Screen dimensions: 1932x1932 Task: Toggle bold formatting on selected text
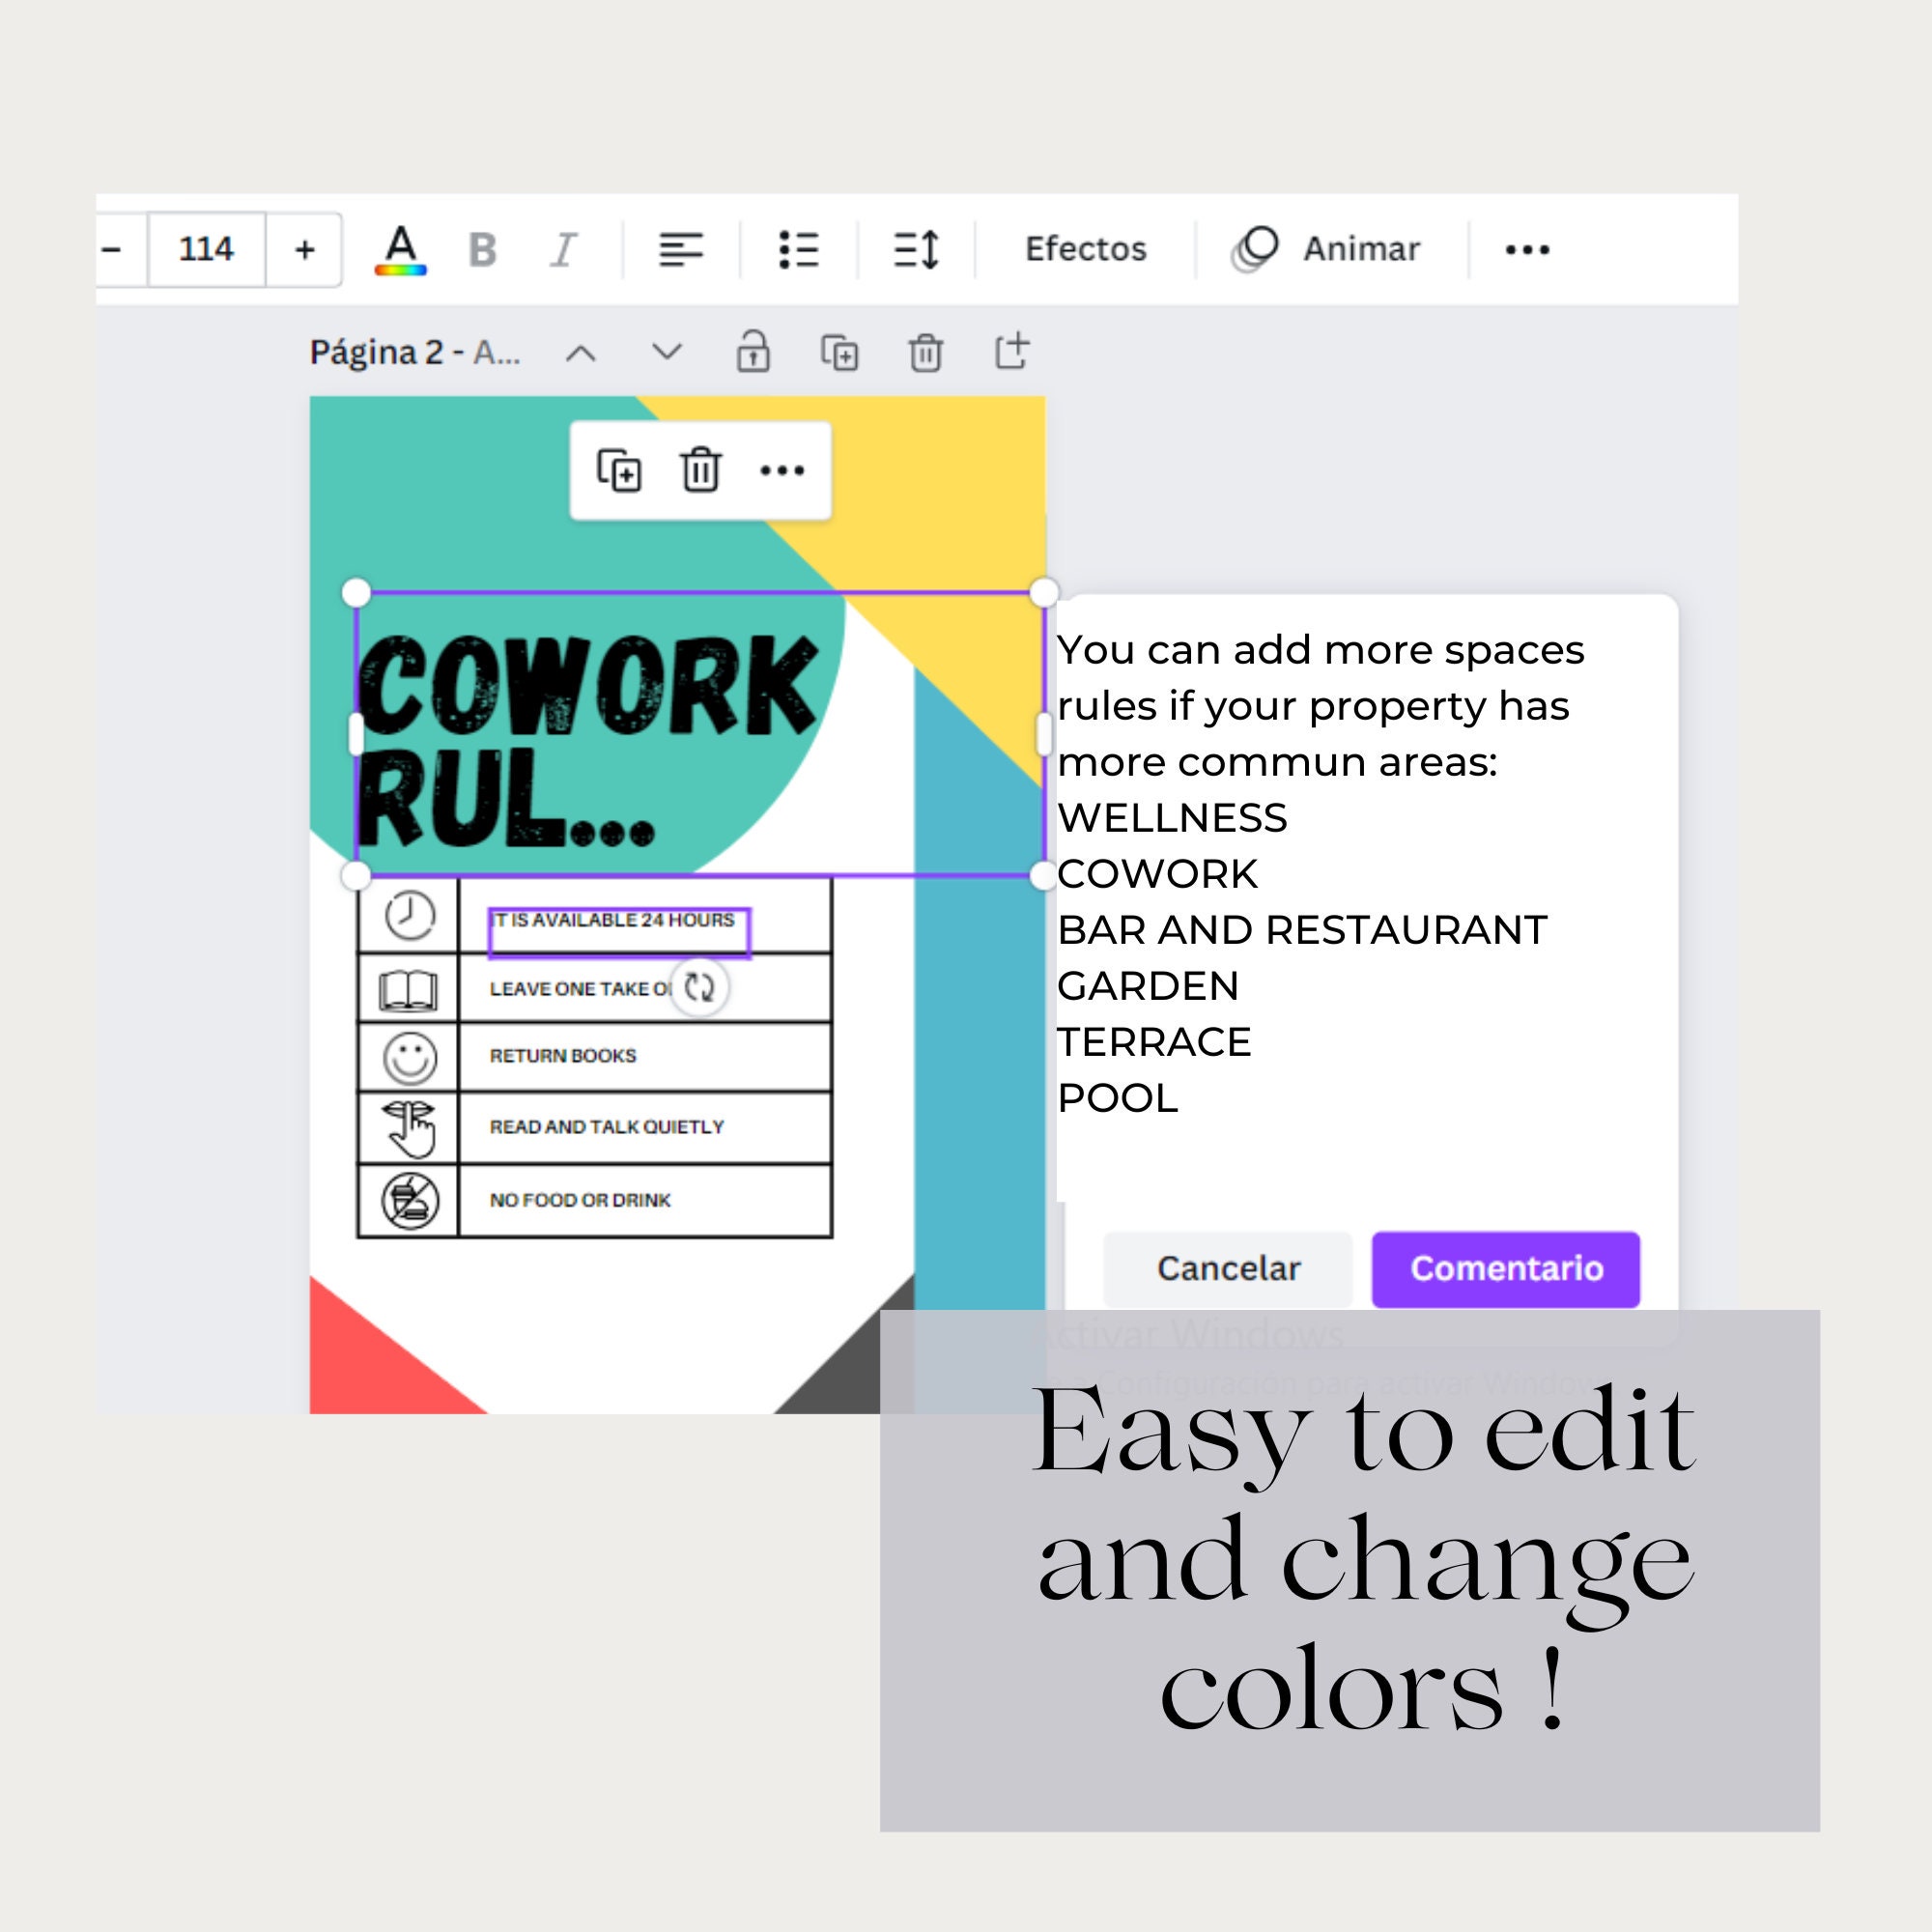(483, 249)
